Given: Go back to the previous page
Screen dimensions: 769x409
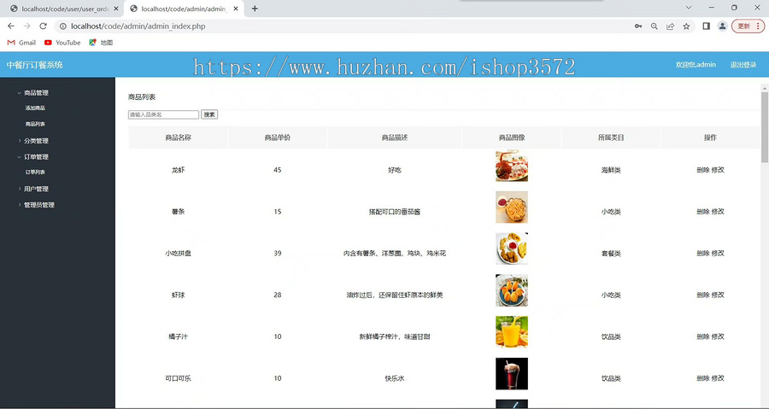Looking at the screenshot, I should tap(11, 26).
